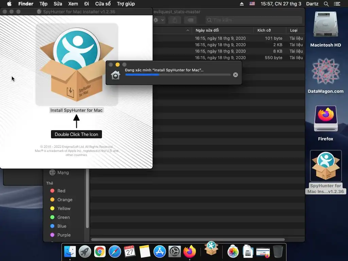The width and height of the screenshot is (348, 261).
Task: Click the verification progress bar
Action: point(178,75)
